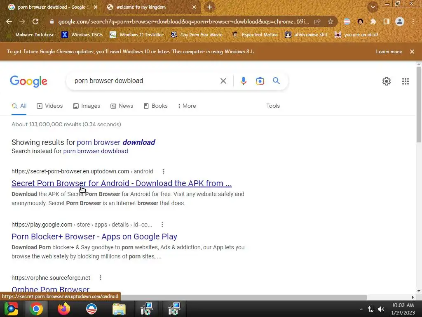Click the forward navigation arrow
Viewport: 422px width, 317px height.
coord(22,21)
